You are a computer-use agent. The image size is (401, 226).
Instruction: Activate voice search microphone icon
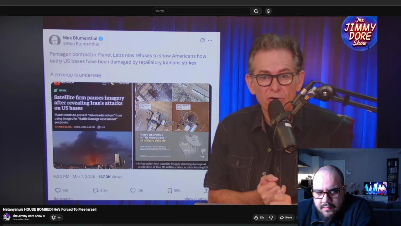tap(268, 11)
